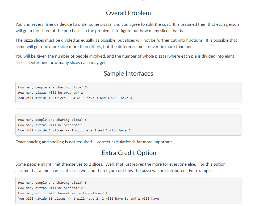Click the "How many will limit themselves to two slices?" line
The image size is (263, 206).
(63, 193)
